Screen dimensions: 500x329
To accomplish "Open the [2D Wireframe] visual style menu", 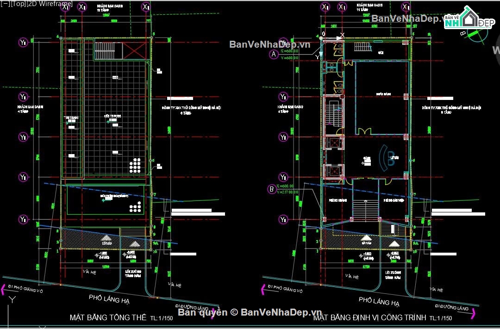I will pos(50,4).
